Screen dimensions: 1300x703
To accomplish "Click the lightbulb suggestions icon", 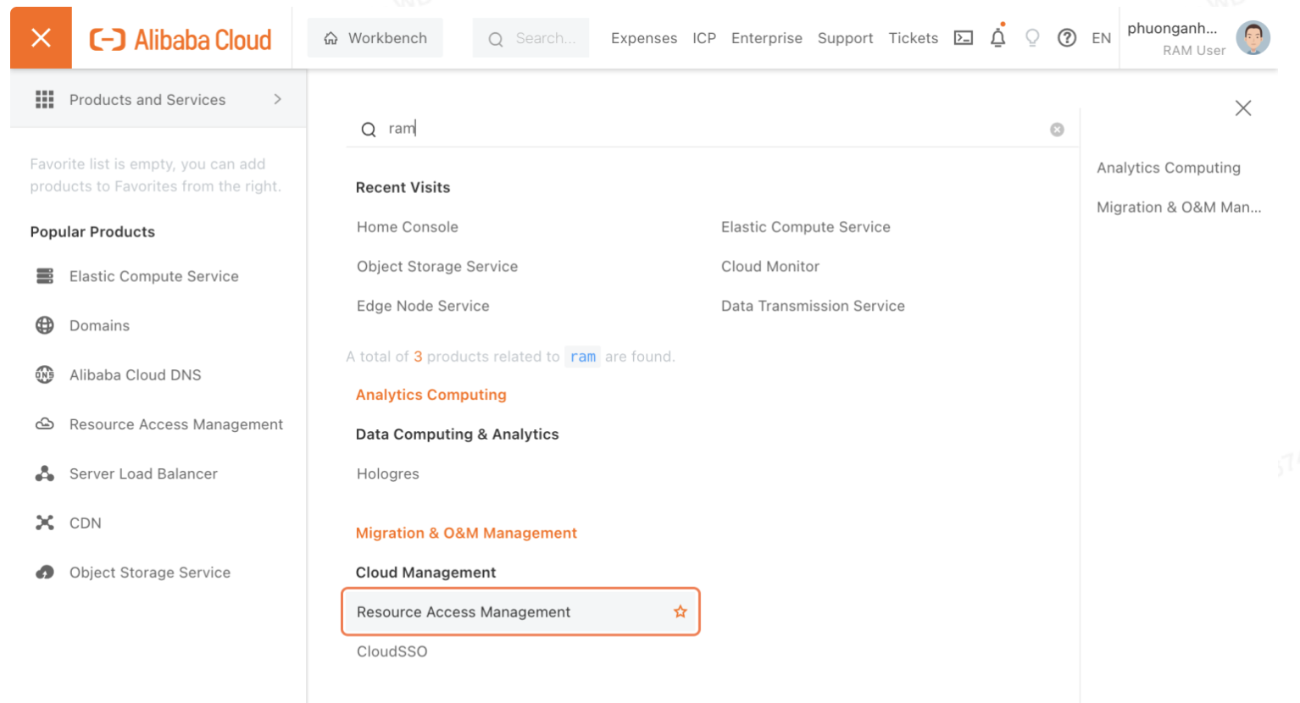I will pos(1032,38).
